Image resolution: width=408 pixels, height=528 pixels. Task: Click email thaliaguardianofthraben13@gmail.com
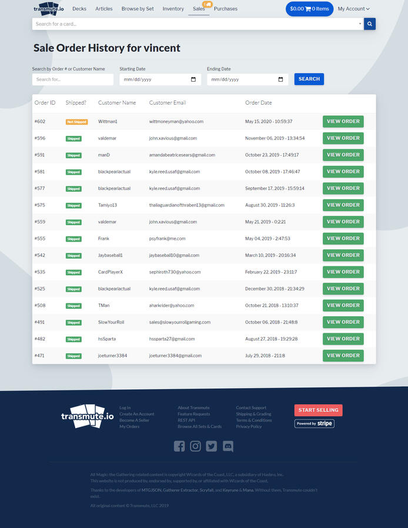tap(186, 205)
